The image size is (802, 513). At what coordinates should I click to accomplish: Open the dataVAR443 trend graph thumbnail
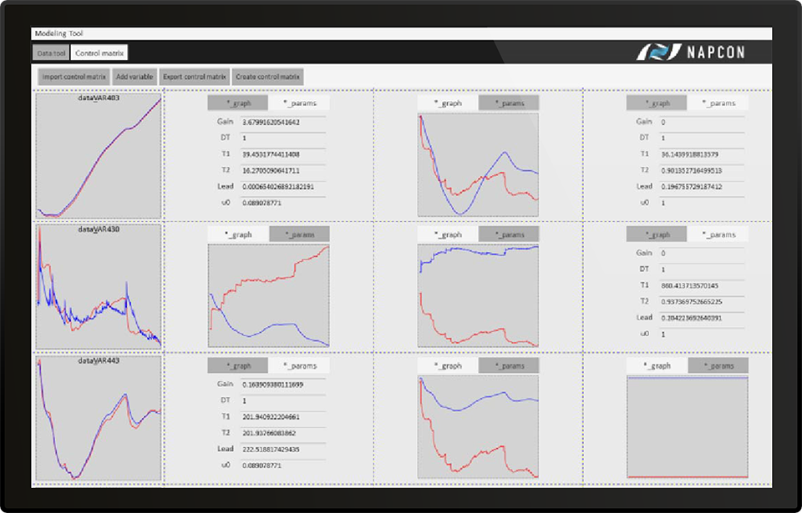(x=99, y=418)
